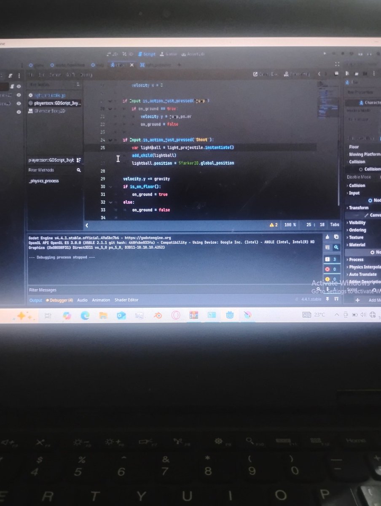Click the Online Docs button
Image resolution: width=381 pixels, height=506 pixels.
coord(266,74)
